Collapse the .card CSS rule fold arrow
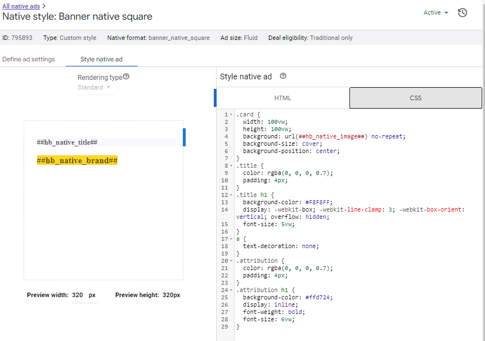The width and height of the screenshot is (485, 341). (231, 115)
